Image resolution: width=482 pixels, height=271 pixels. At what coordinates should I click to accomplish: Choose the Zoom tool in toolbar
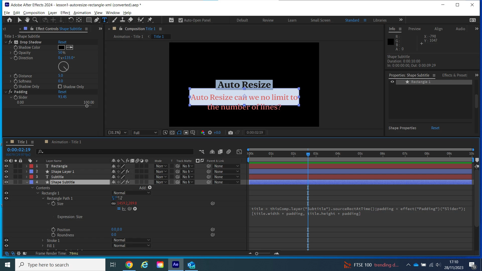[35, 20]
